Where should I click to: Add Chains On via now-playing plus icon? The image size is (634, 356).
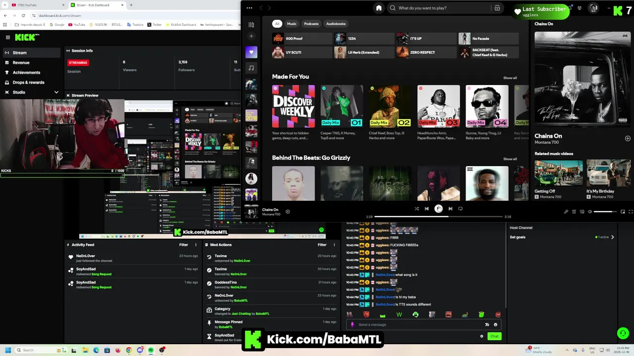[628, 138]
